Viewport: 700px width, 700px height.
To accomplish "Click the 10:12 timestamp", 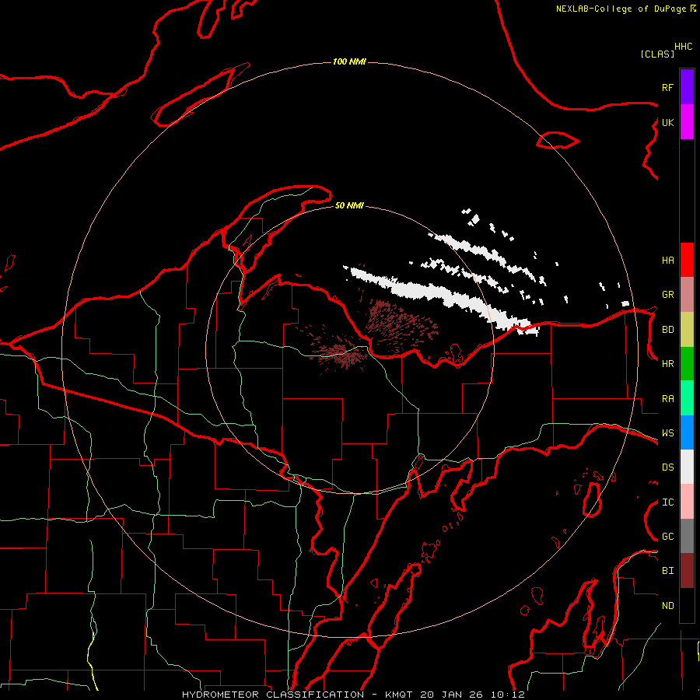I will click(508, 695).
